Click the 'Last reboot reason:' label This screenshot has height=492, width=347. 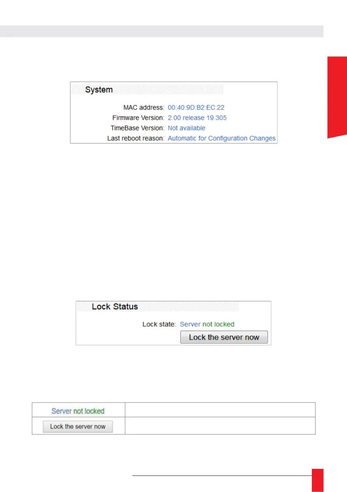136,138
